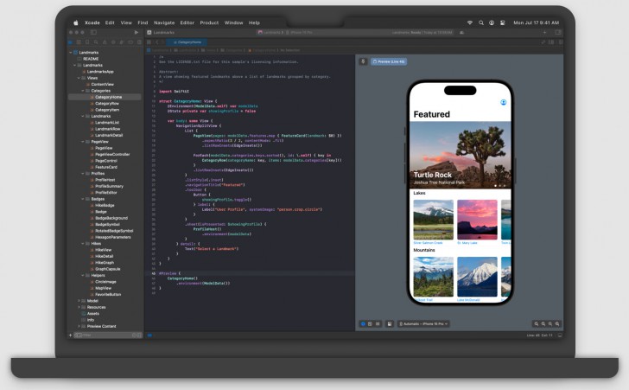Click the Spotlight search icon in menu bar
This screenshot has height=390, width=629.
(x=480, y=22)
